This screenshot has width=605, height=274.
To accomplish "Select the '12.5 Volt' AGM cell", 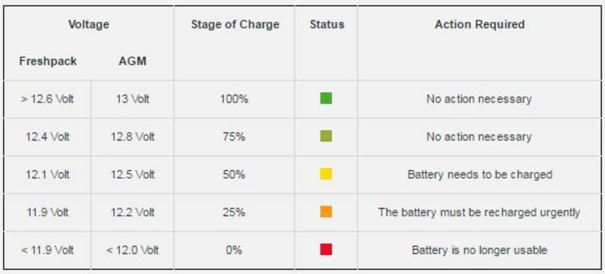I will 132,175.
